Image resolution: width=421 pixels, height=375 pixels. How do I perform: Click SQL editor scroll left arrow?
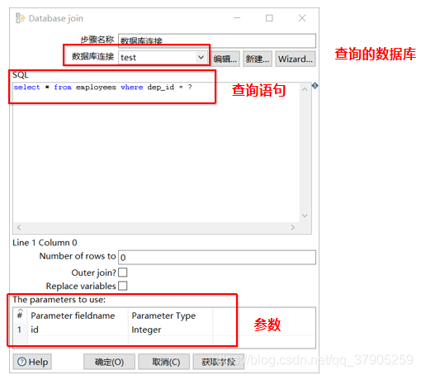tap(19, 227)
